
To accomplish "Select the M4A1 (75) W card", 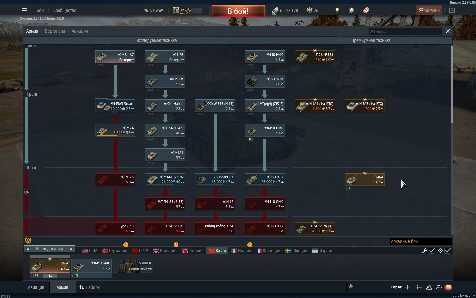I will (165, 179).
